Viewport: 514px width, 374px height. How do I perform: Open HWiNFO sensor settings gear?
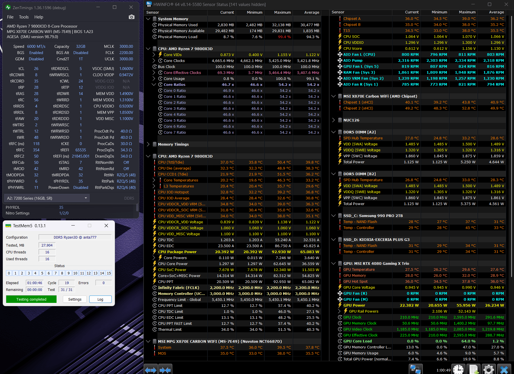(x=489, y=369)
